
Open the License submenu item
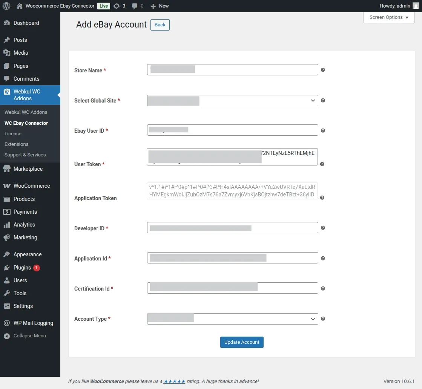pos(13,134)
